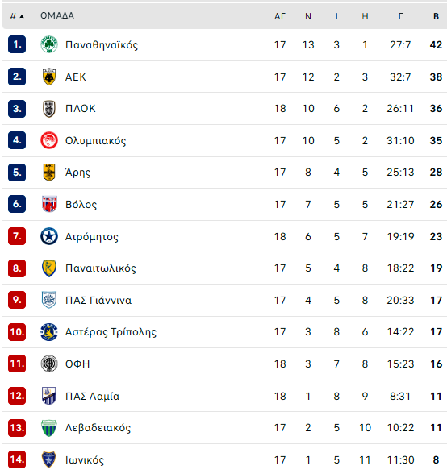447x474 pixels.
Task: Open the Λεβαδειακός team link
Action: 98,427
